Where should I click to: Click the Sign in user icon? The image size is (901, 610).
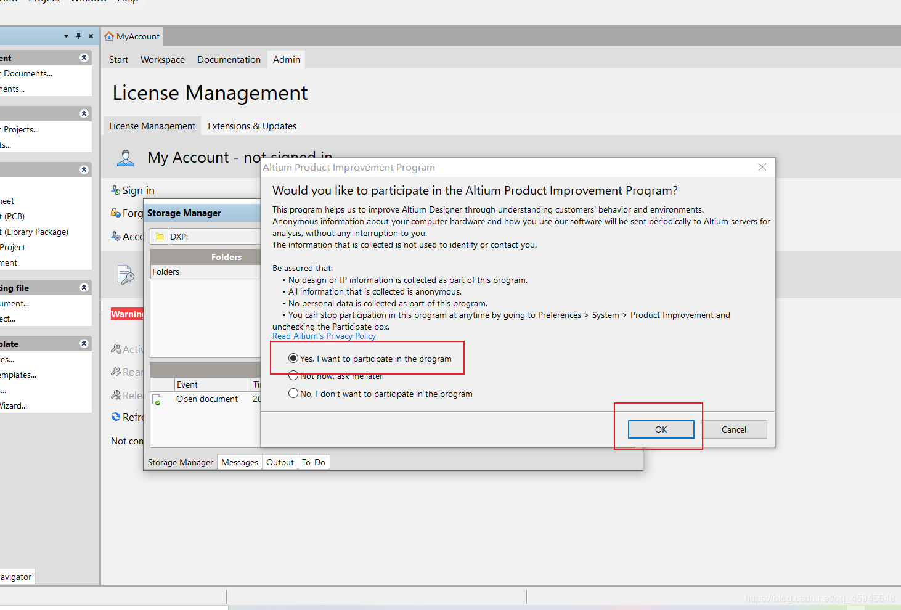[x=115, y=190]
